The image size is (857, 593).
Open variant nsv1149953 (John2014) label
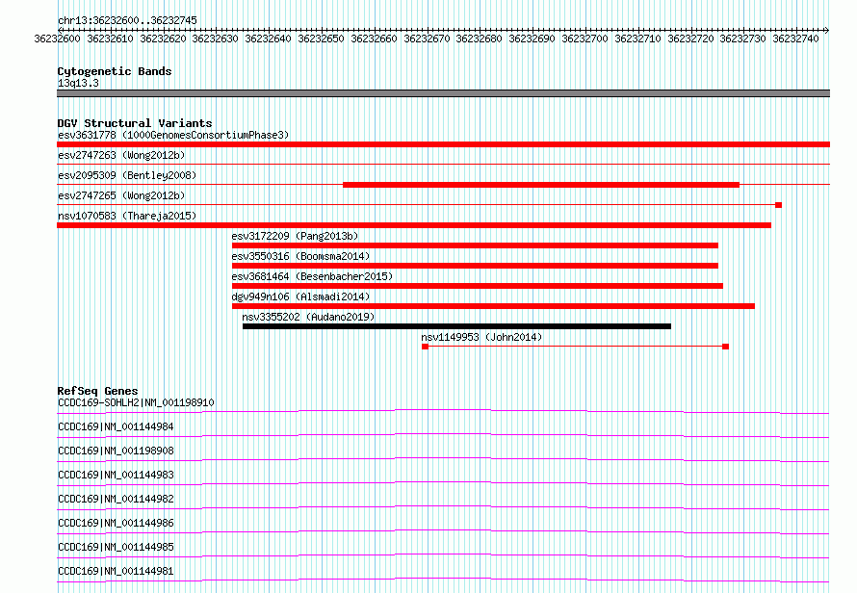point(481,337)
